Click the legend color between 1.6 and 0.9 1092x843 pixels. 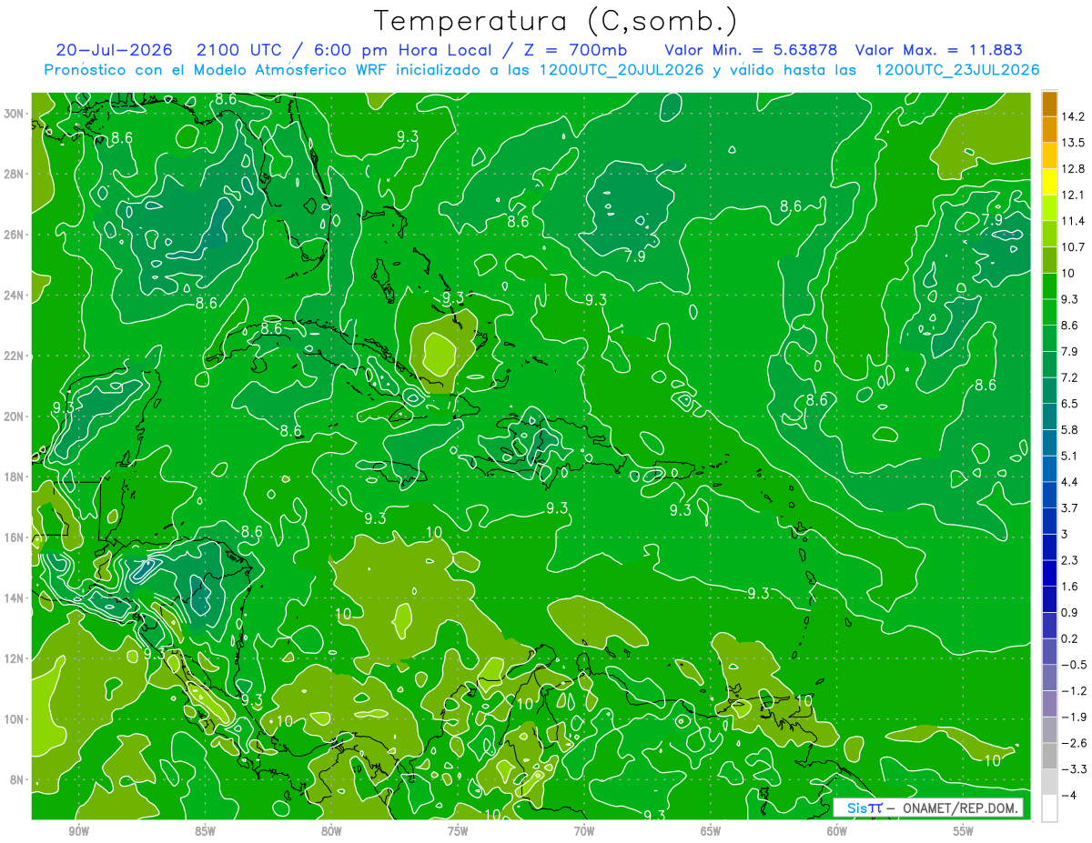[1049, 599]
